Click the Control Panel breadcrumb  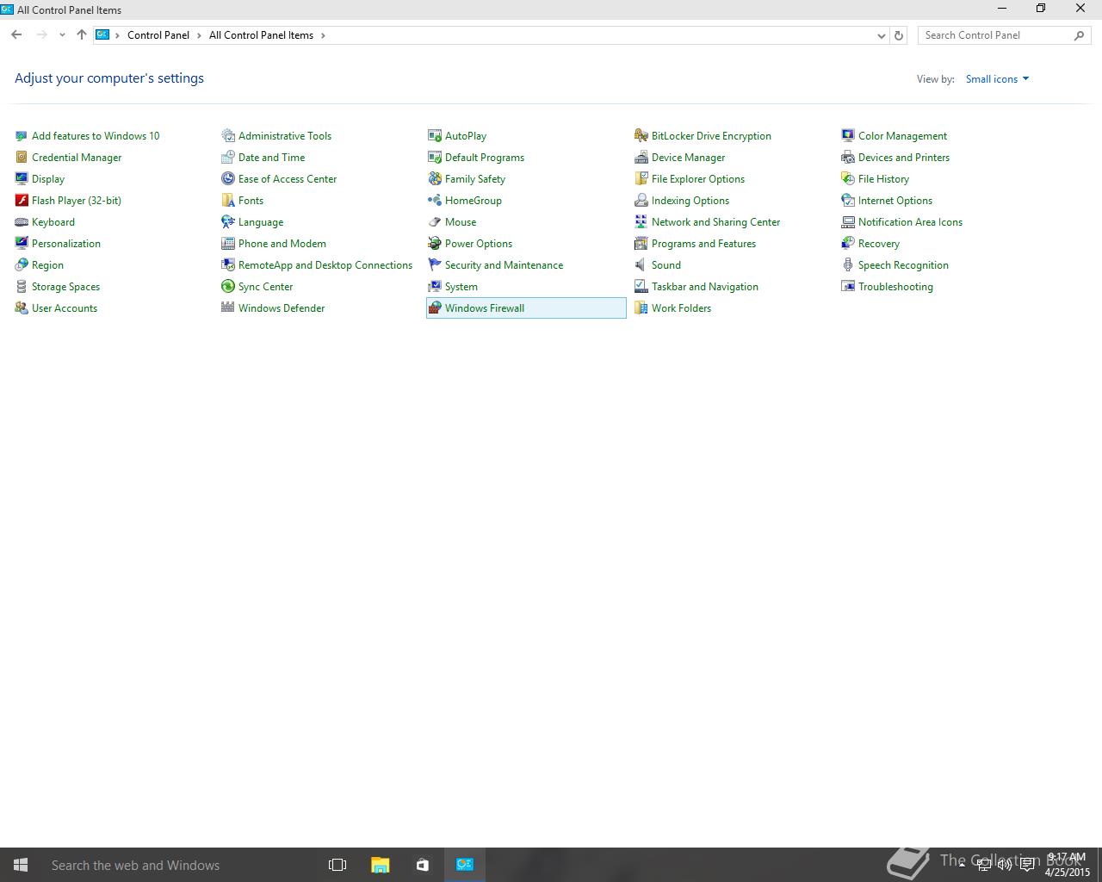tap(158, 35)
